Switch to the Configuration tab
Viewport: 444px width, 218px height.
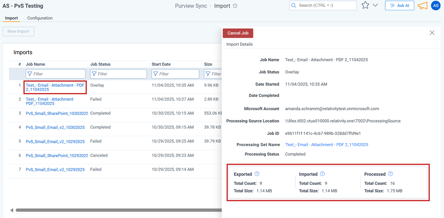40,18
